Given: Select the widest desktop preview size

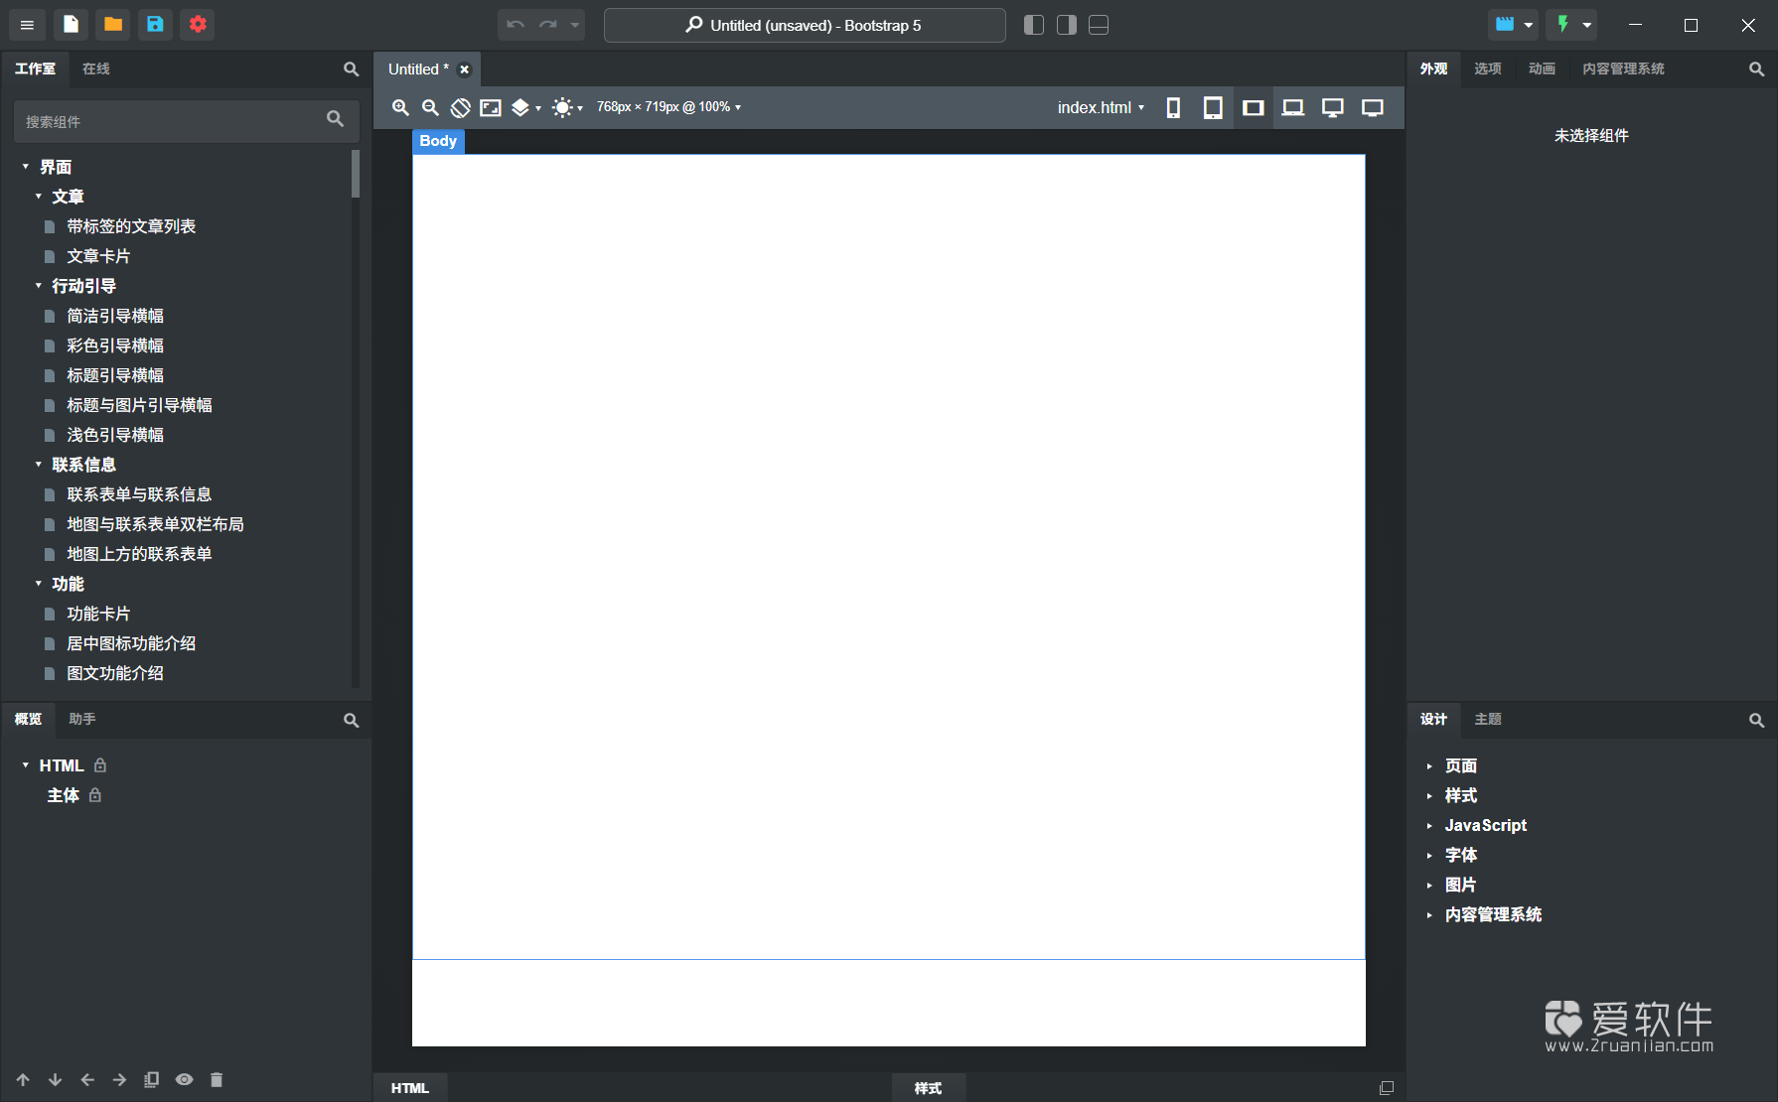Looking at the screenshot, I should [1372, 107].
